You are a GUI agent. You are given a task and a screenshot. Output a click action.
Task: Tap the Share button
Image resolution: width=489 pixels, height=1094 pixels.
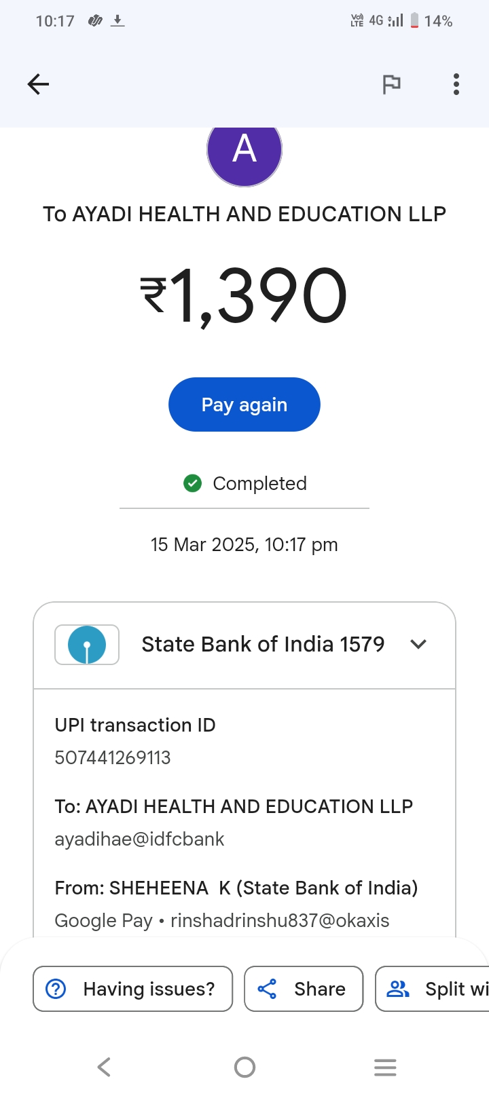pos(304,989)
